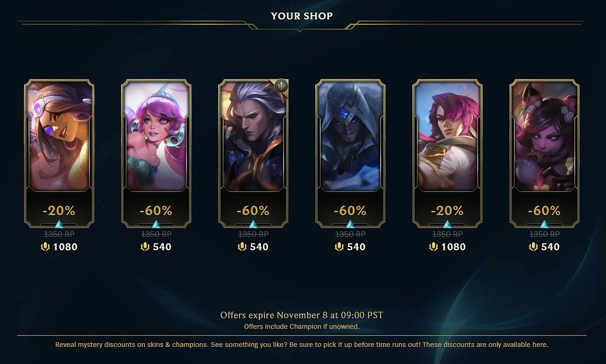606x364 pixels.
Task: Click the Your Shop header title
Action: click(x=302, y=16)
